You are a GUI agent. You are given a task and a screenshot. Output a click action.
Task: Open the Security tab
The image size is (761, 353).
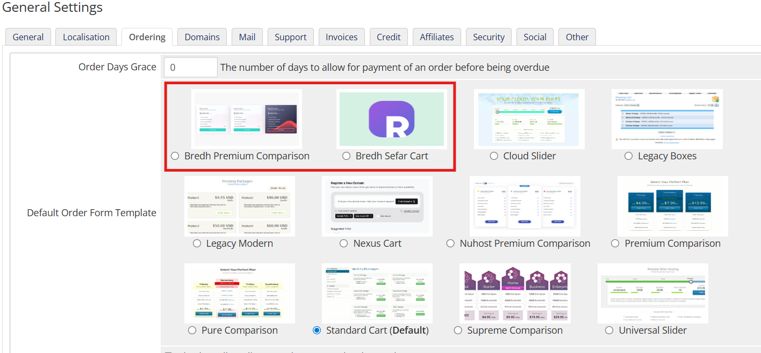(x=489, y=37)
